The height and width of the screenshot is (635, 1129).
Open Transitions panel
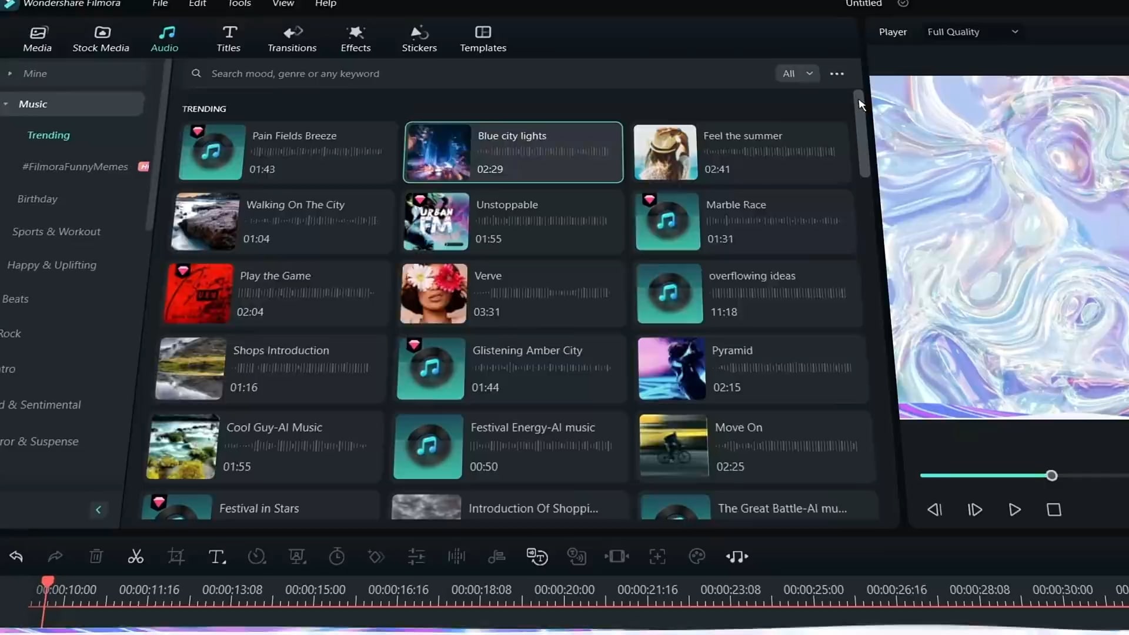pyautogui.click(x=292, y=39)
